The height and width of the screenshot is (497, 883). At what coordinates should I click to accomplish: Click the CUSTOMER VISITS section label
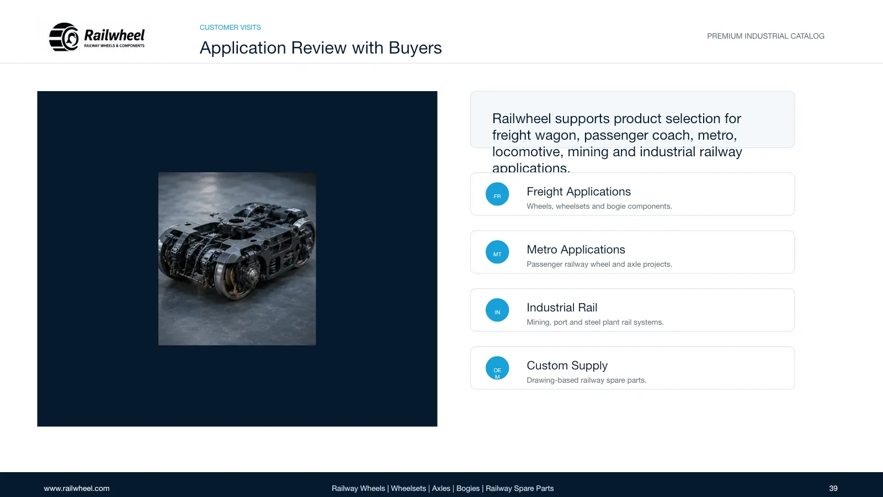coord(230,28)
